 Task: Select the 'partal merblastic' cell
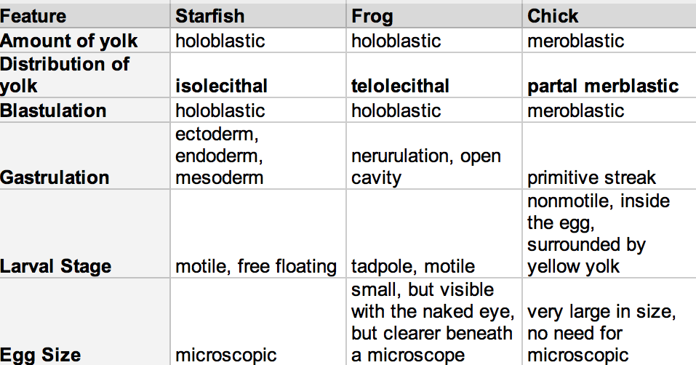click(x=603, y=87)
